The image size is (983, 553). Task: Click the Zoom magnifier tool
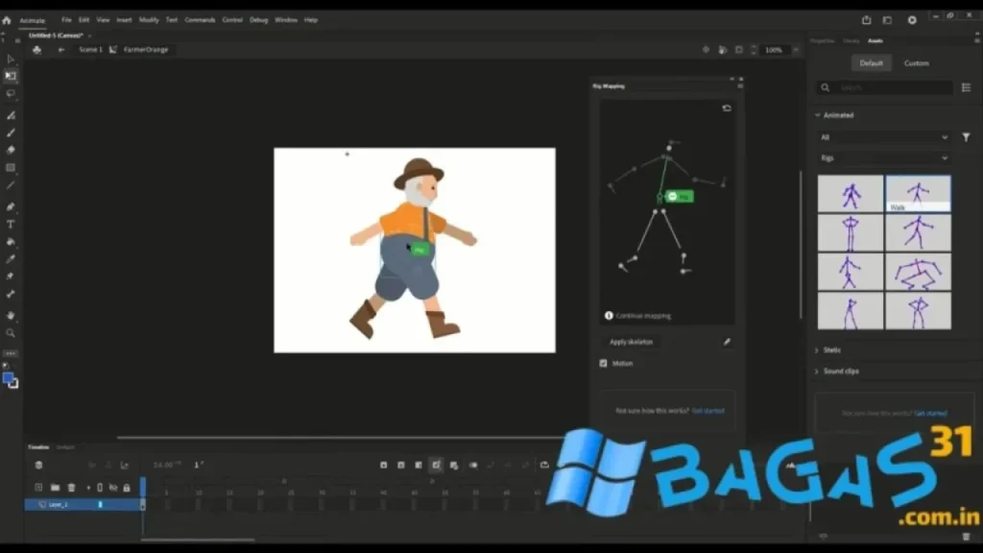11,332
